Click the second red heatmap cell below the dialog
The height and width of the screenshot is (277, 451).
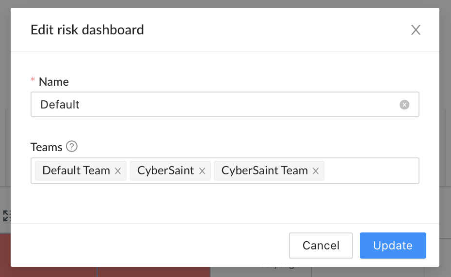click(154, 272)
